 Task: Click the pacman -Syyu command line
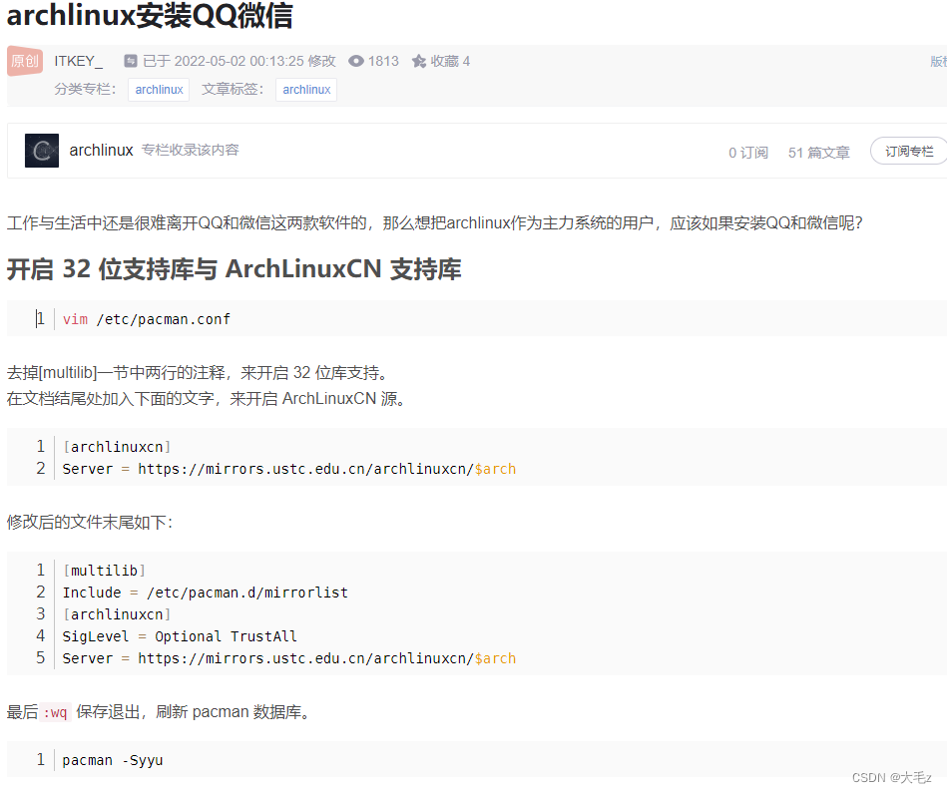click(x=113, y=760)
